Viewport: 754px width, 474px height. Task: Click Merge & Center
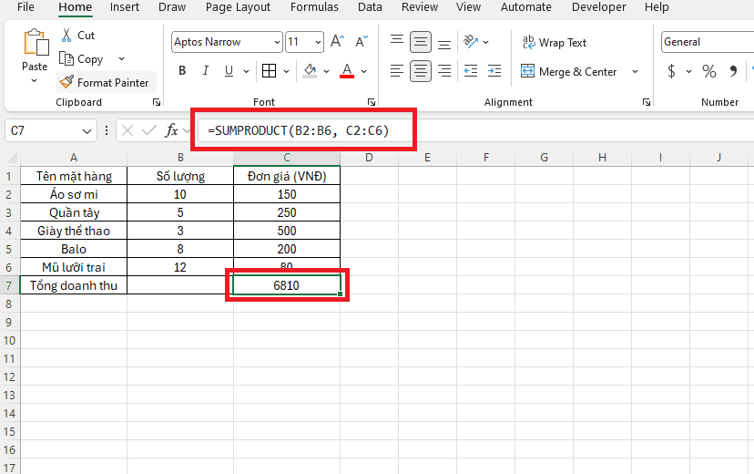(x=569, y=72)
